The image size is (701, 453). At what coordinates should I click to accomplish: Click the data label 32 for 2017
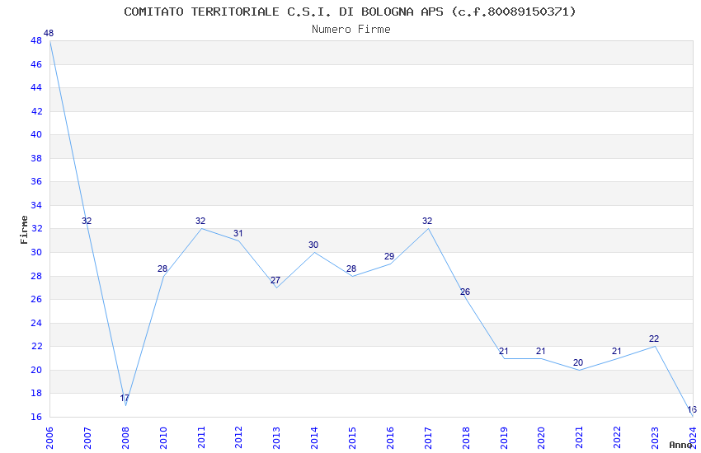pos(427,221)
